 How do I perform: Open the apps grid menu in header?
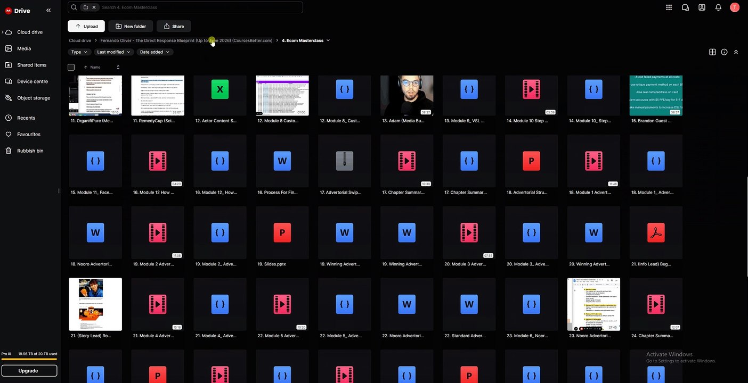(669, 7)
